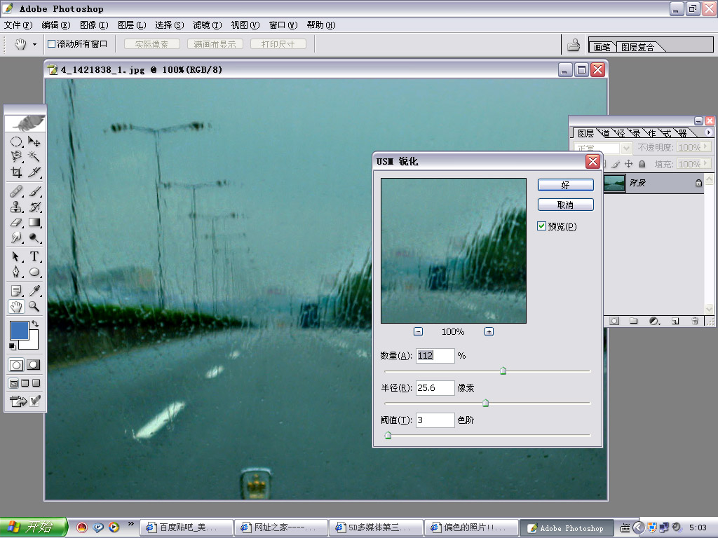
Task: Open the Hand tool preset picker arrow
Action: tap(34, 44)
